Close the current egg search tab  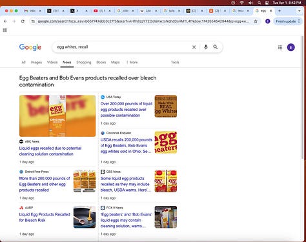(x=271, y=10)
